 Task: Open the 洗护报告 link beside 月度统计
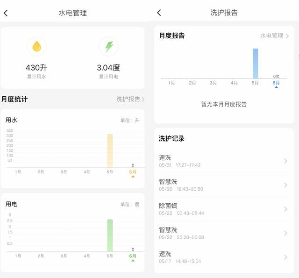(x=130, y=99)
